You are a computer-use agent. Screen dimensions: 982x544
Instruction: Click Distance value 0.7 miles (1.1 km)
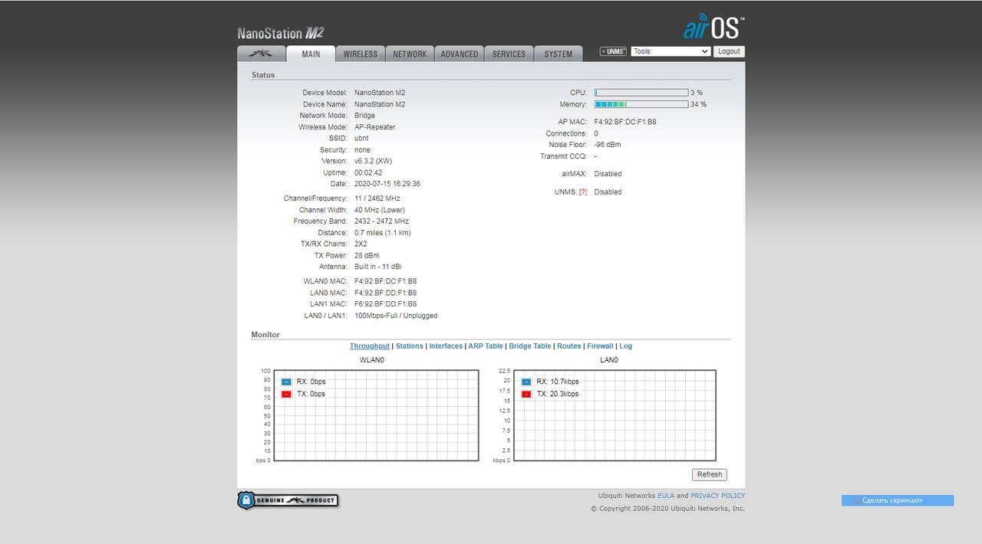(383, 233)
